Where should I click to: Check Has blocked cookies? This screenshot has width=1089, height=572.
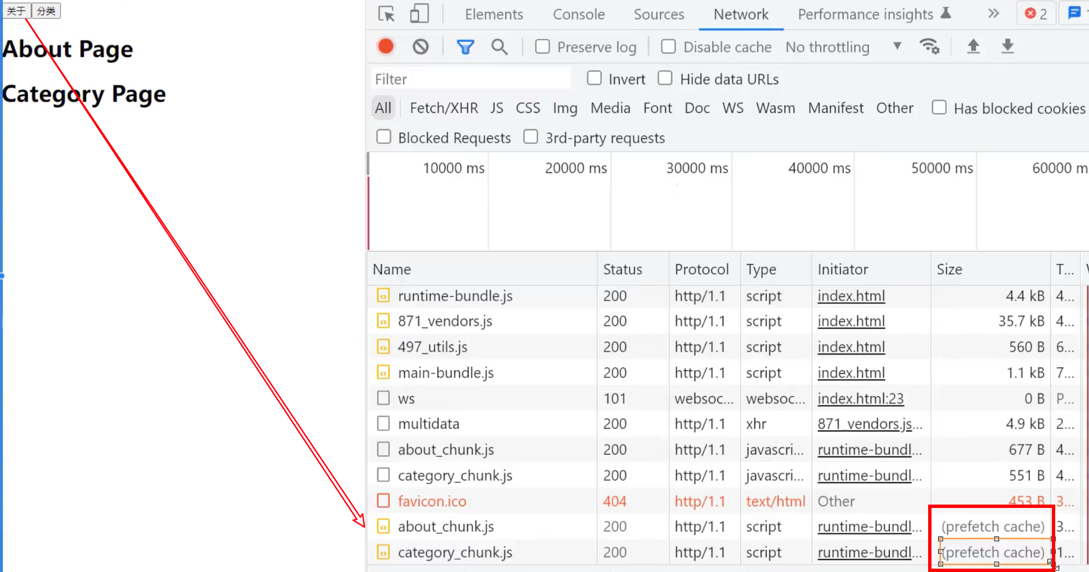pyautogui.click(x=939, y=107)
